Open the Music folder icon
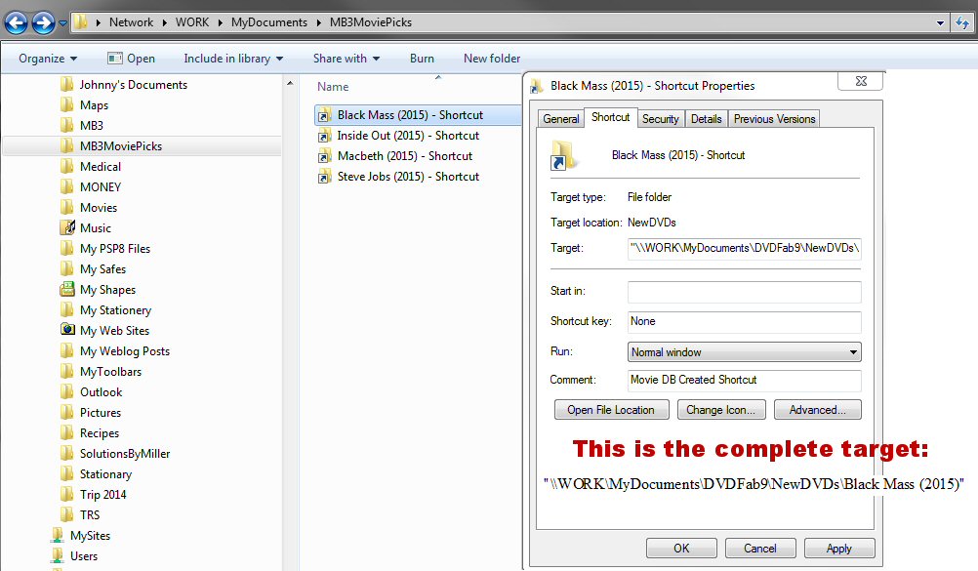This screenshot has width=978, height=571. tap(67, 227)
